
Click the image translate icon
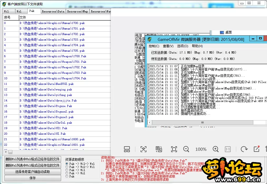159,149
